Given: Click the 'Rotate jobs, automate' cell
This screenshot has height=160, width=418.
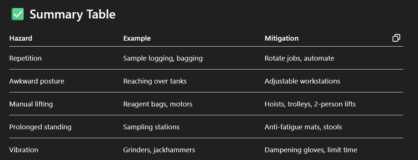Looking at the screenshot, I should (x=299, y=58).
